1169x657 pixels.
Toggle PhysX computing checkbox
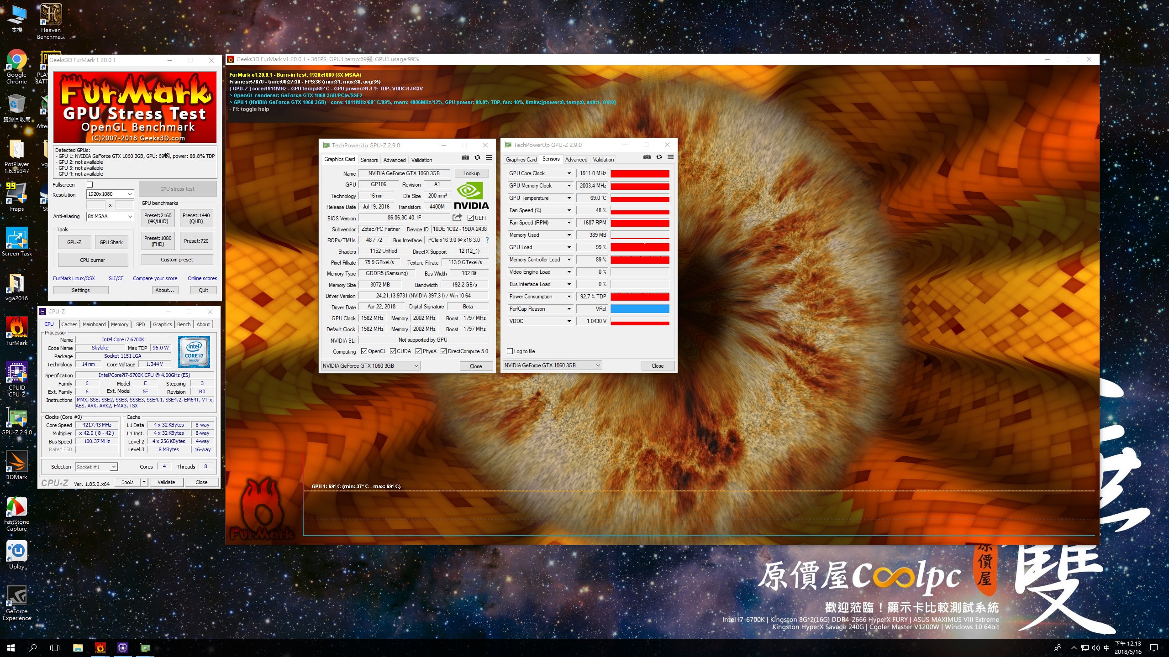[419, 351]
